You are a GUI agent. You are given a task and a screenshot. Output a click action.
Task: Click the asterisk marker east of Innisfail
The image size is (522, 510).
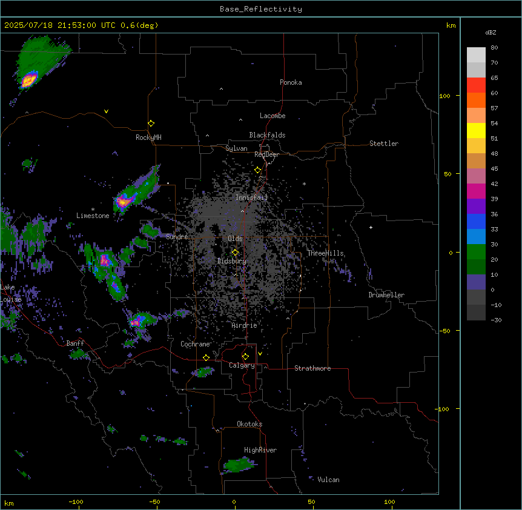pyautogui.click(x=304, y=184)
